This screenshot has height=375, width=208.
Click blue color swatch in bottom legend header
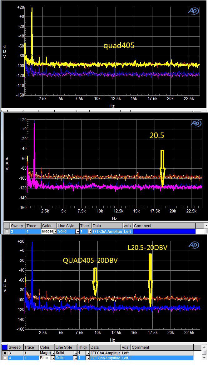(x=5, y=347)
